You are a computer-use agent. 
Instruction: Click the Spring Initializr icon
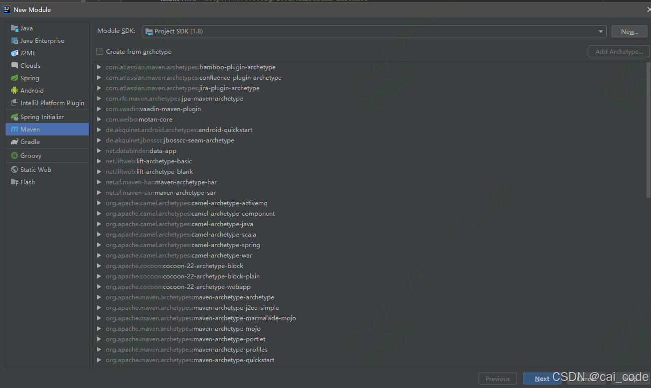14,117
